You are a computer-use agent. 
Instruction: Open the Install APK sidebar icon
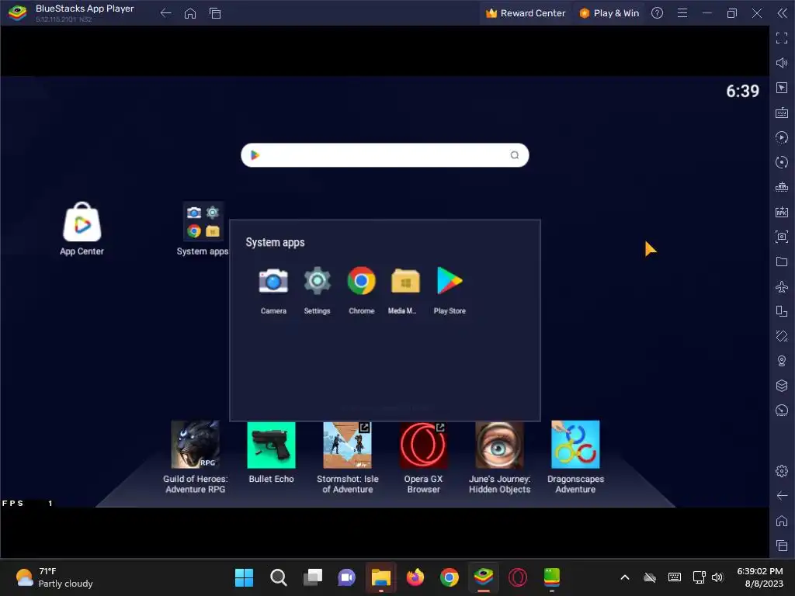pyautogui.click(x=782, y=212)
